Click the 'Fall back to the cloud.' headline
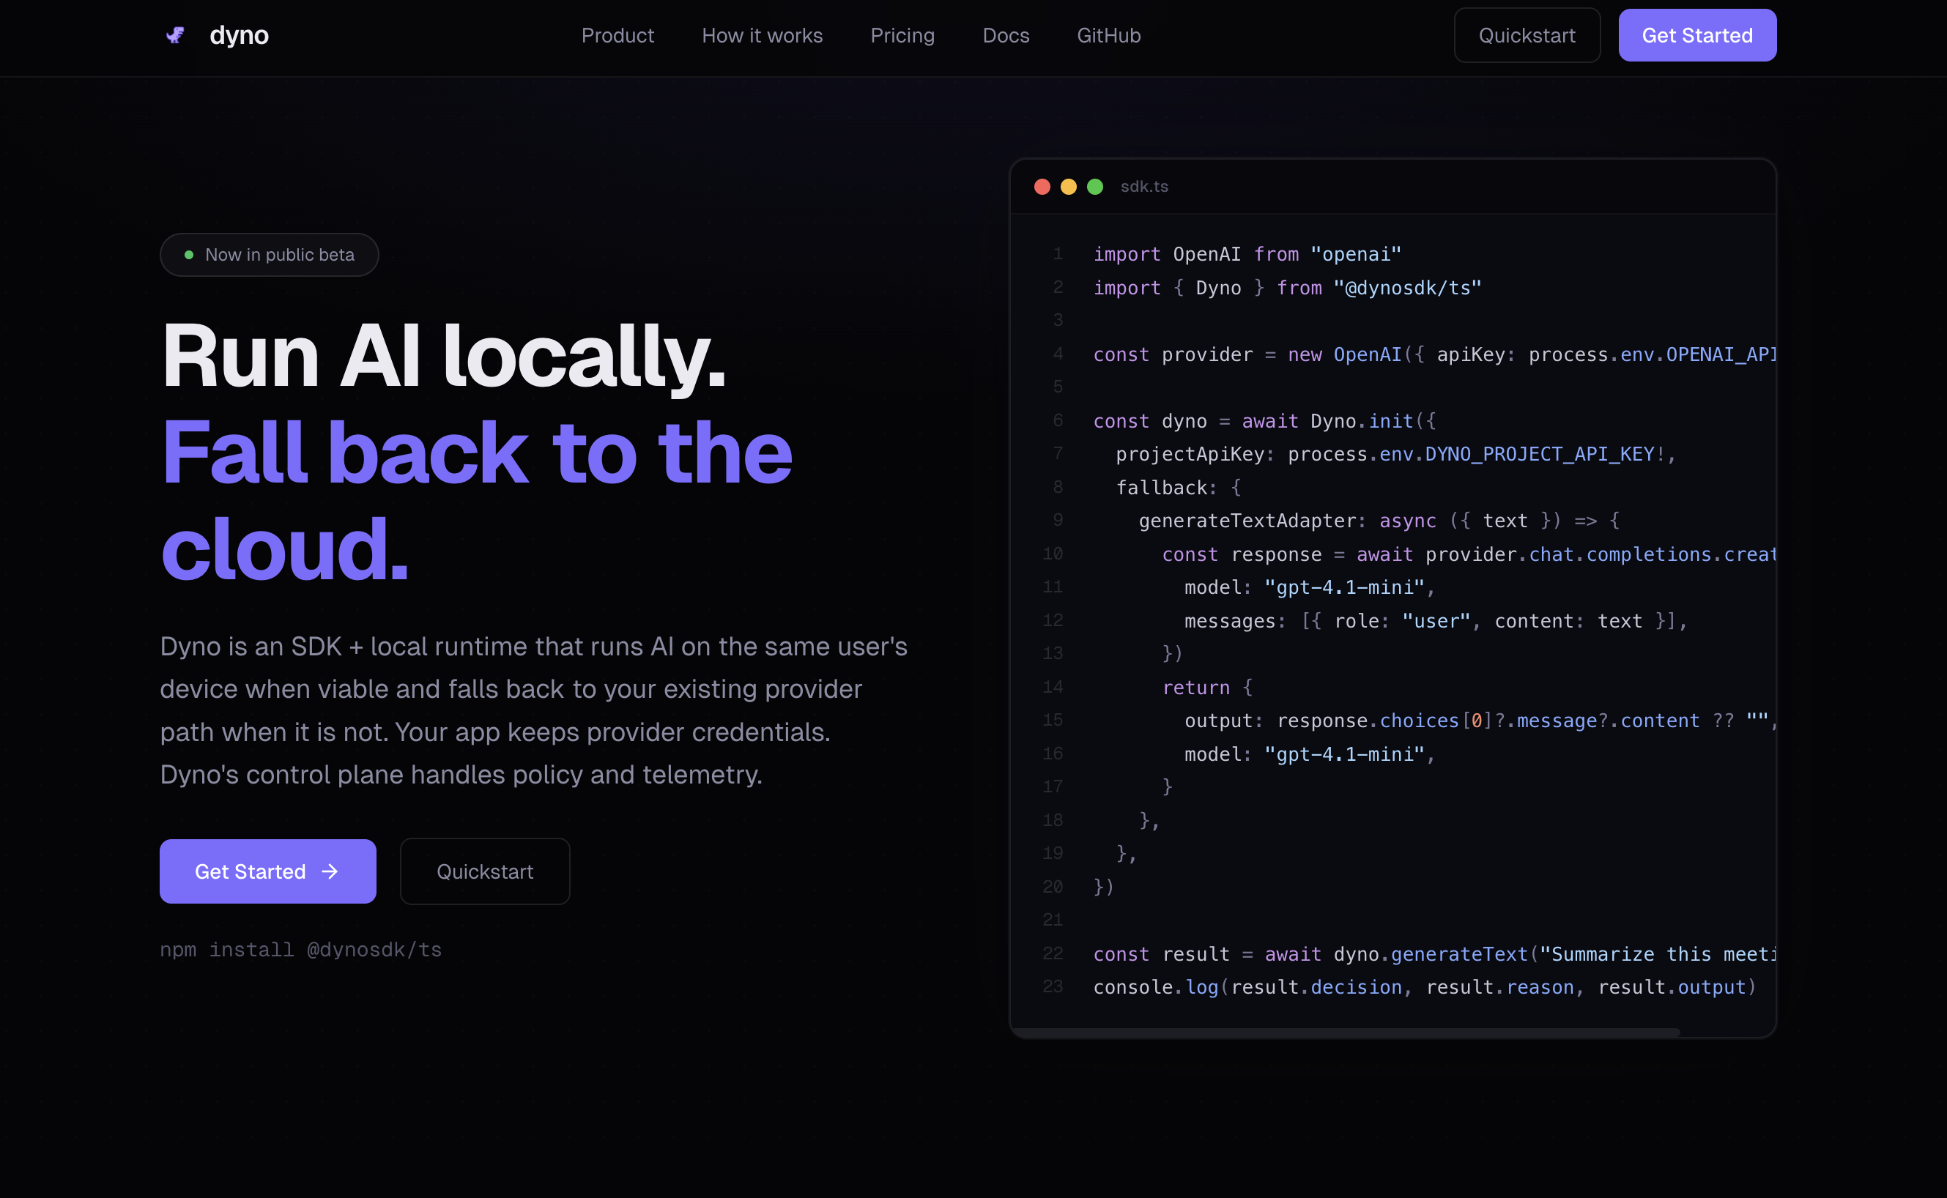Viewport: 1947px width, 1198px height. pyautogui.click(x=476, y=500)
